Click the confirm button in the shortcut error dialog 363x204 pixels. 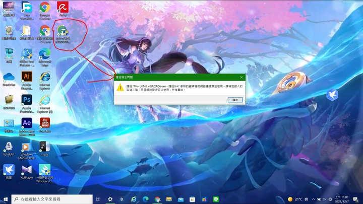coord(235,100)
